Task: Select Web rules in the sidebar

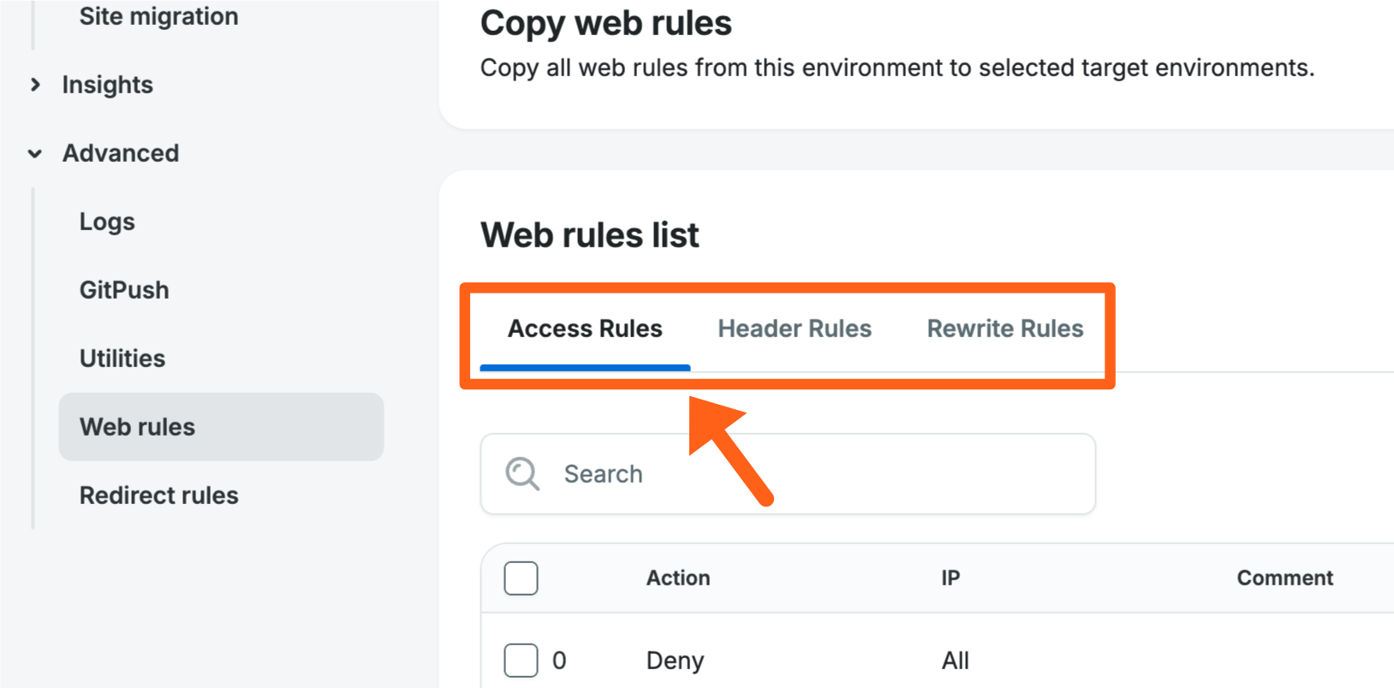Action: click(x=137, y=427)
